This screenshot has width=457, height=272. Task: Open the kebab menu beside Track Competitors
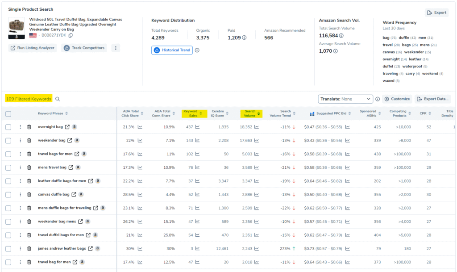pos(116,48)
